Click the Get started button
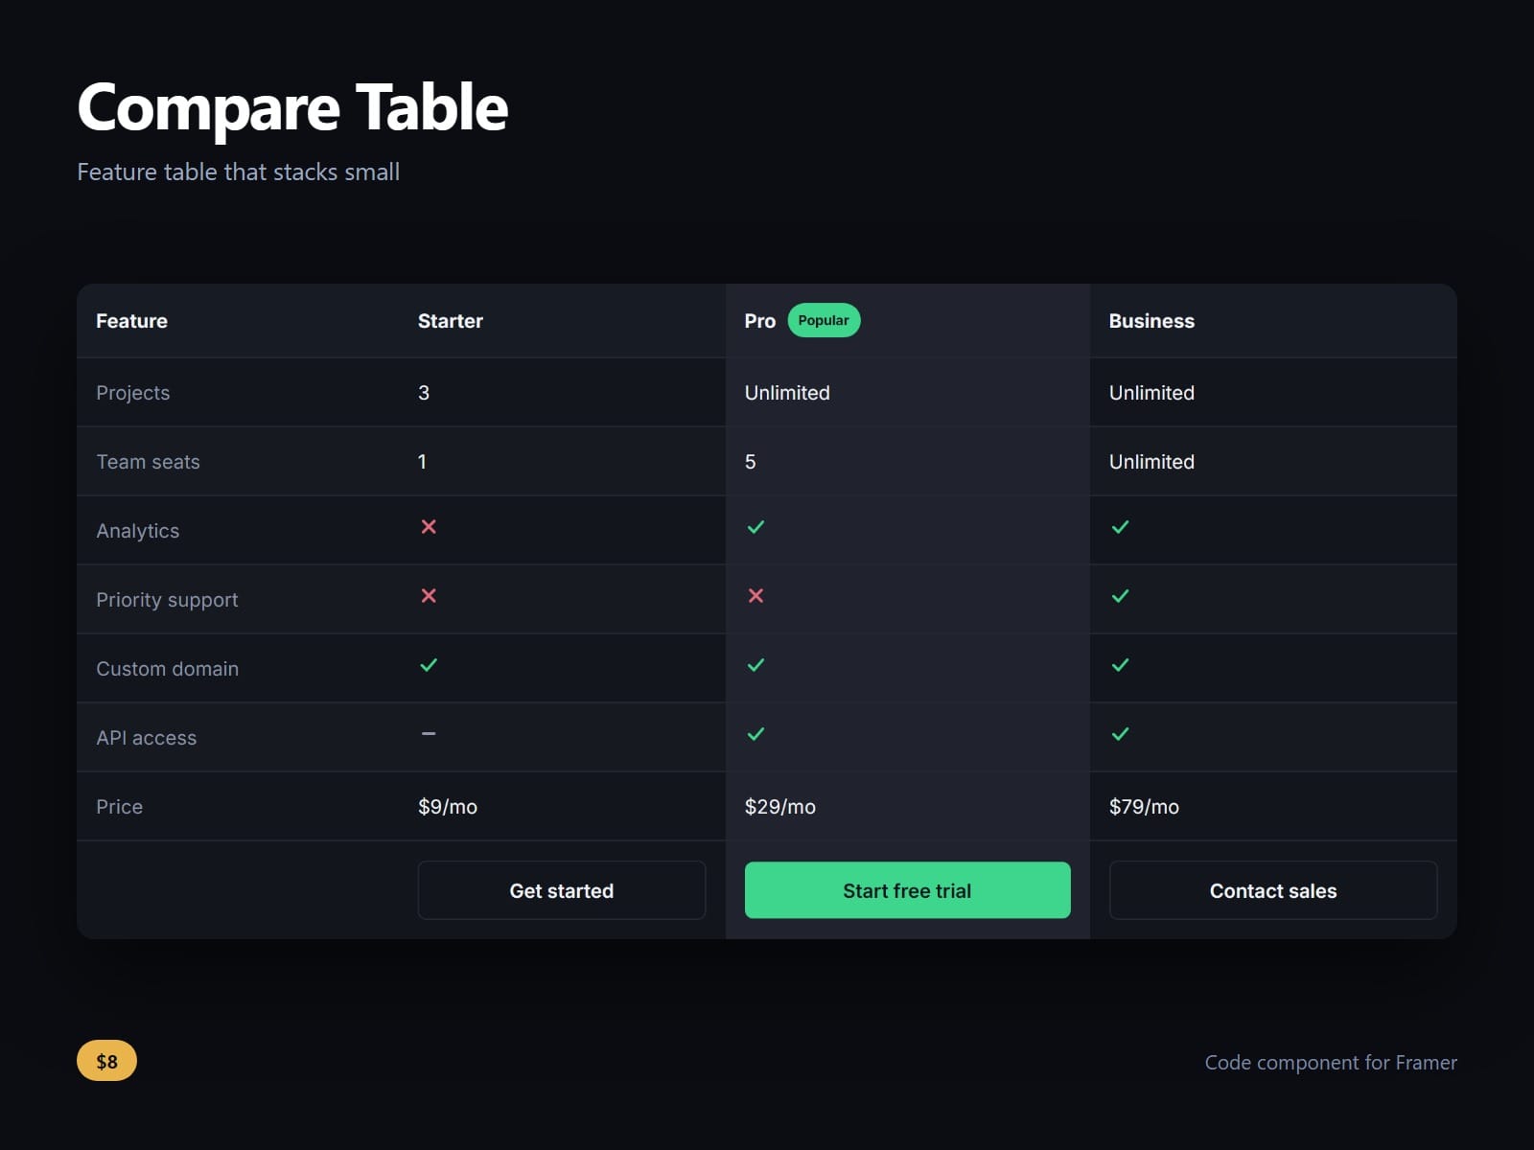Viewport: 1534px width, 1150px height. click(562, 890)
